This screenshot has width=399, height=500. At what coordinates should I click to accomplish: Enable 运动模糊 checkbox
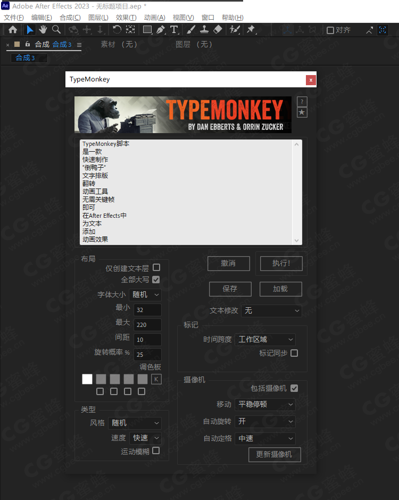pyautogui.click(x=156, y=450)
